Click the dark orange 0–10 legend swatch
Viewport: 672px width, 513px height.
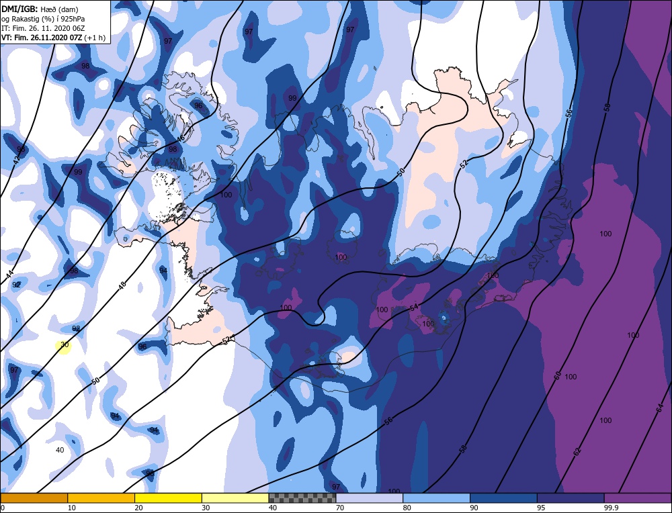[34, 498]
